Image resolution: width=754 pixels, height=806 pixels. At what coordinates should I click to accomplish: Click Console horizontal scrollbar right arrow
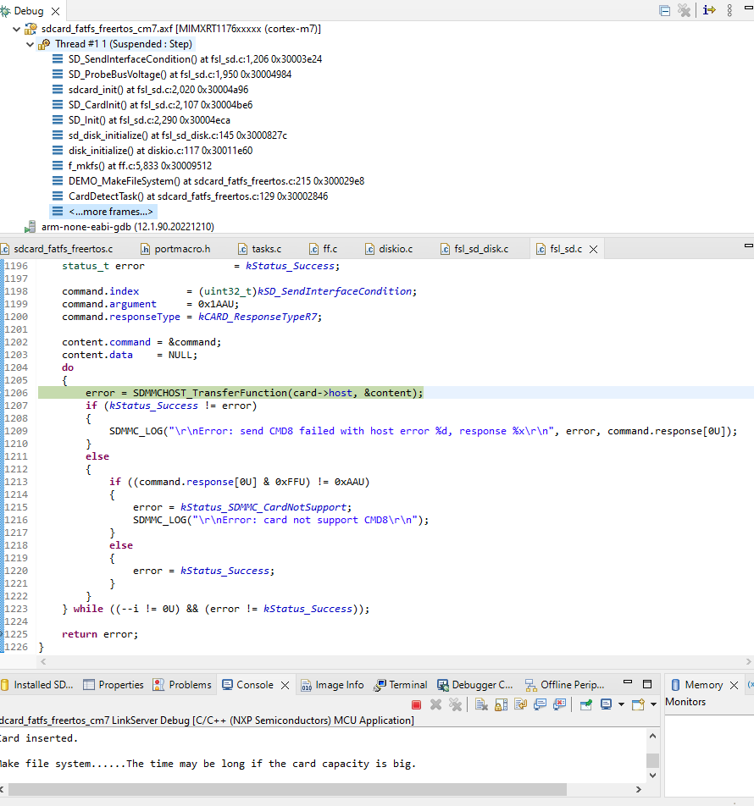point(639,790)
